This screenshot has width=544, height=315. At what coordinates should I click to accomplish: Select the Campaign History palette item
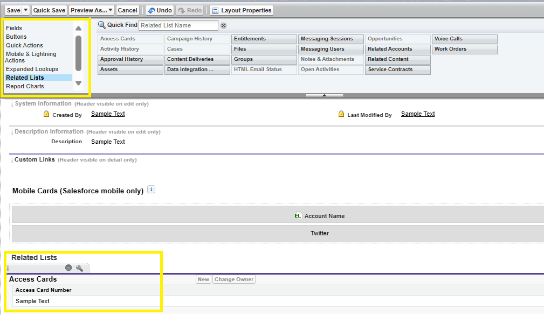pos(197,39)
